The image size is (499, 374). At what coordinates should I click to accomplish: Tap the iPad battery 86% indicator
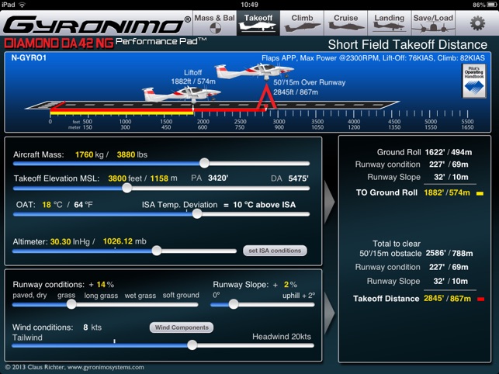[483, 5]
